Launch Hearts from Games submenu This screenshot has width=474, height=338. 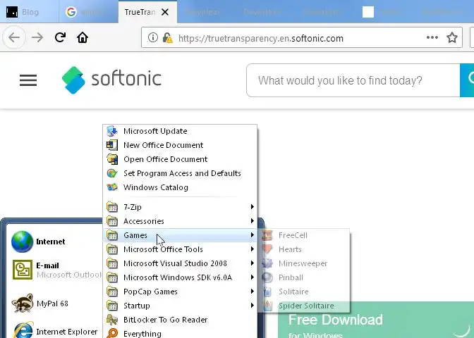[305, 249]
